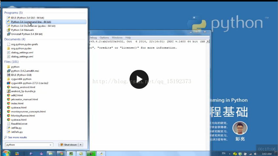Click python folder icon in Files
This screenshot has height=156, width=278.
pos(9,67)
